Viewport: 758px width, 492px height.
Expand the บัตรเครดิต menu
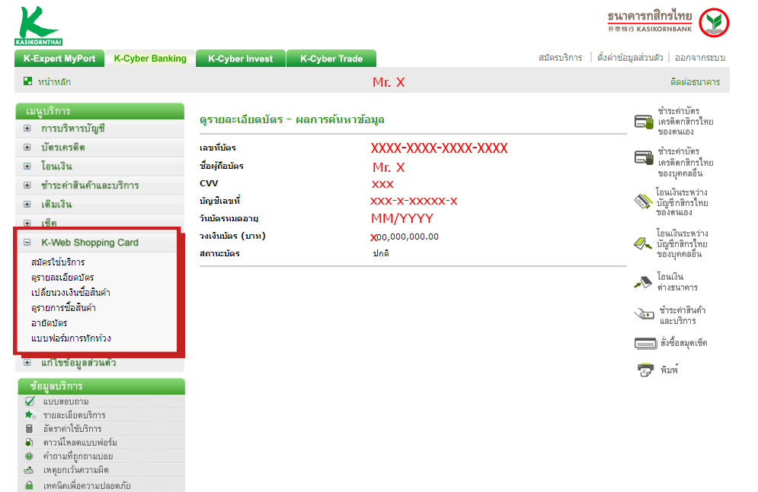tap(27, 147)
